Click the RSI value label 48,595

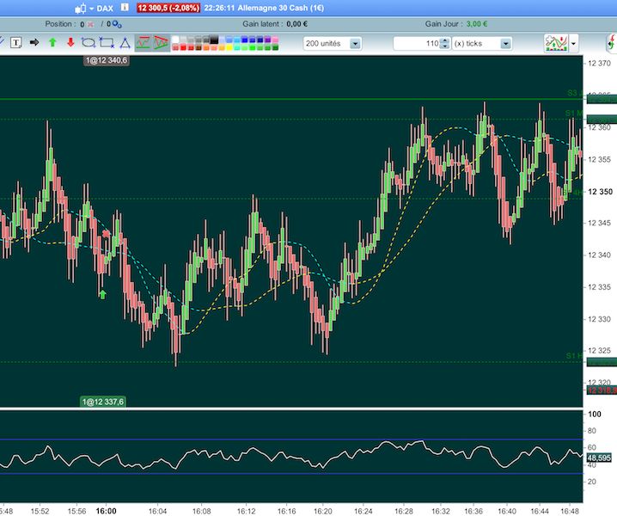599,458
